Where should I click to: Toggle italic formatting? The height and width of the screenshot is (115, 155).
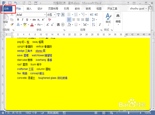pos(23,20)
